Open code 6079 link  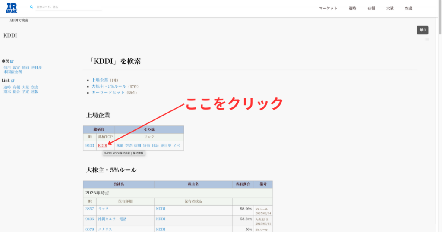click(x=90, y=229)
